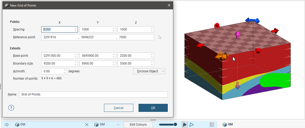Click OK to create grid of points
This screenshot has height=128, width=305.
tap(153, 108)
